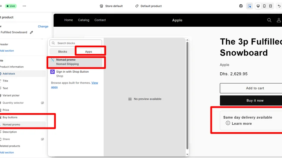Viewport: 282px width, 158px height.
Task: Open the Default product template selector
Action: point(148,6)
